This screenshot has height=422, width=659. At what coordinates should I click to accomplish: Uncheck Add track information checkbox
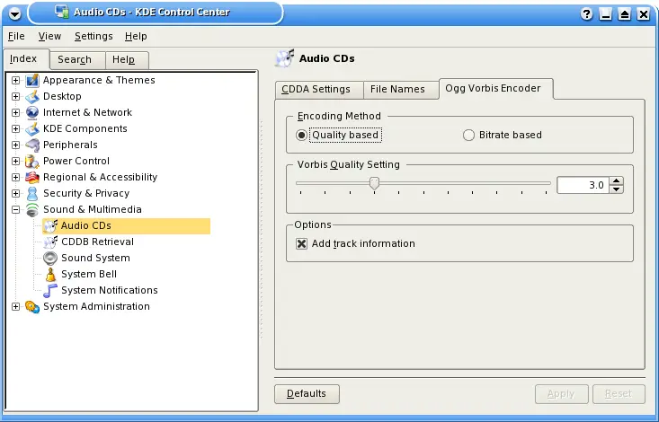pos(302,243)
